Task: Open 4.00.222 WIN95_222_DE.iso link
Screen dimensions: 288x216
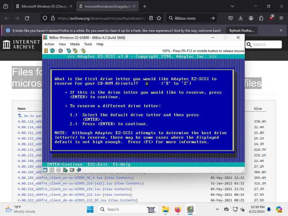Action: (62, 200)
